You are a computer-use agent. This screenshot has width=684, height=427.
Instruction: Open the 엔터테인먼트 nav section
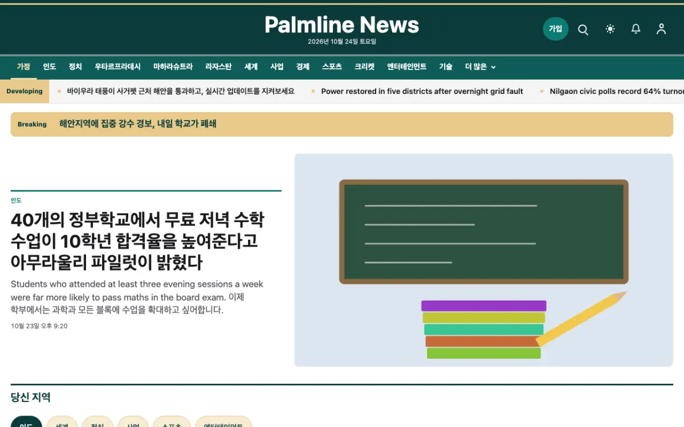[x=407, y=67]
